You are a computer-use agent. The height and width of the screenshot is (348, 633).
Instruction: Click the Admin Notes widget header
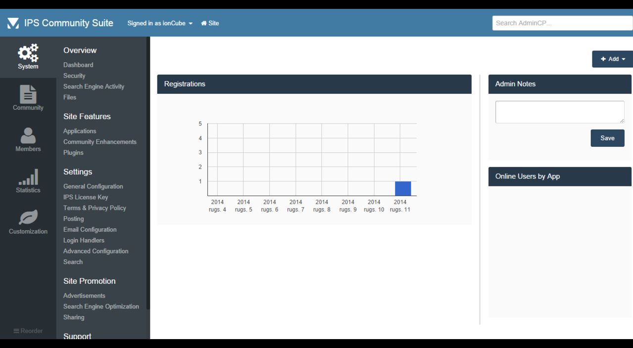click(x=560, y=84)
